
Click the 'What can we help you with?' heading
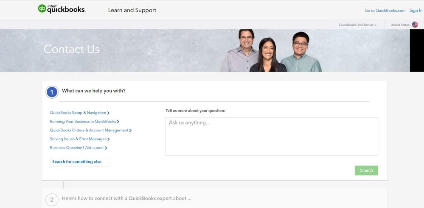(94, 91)
